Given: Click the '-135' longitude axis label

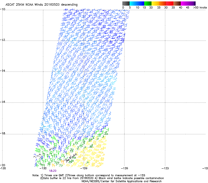Looking at the screenshot, I should (x=3, y=168).
